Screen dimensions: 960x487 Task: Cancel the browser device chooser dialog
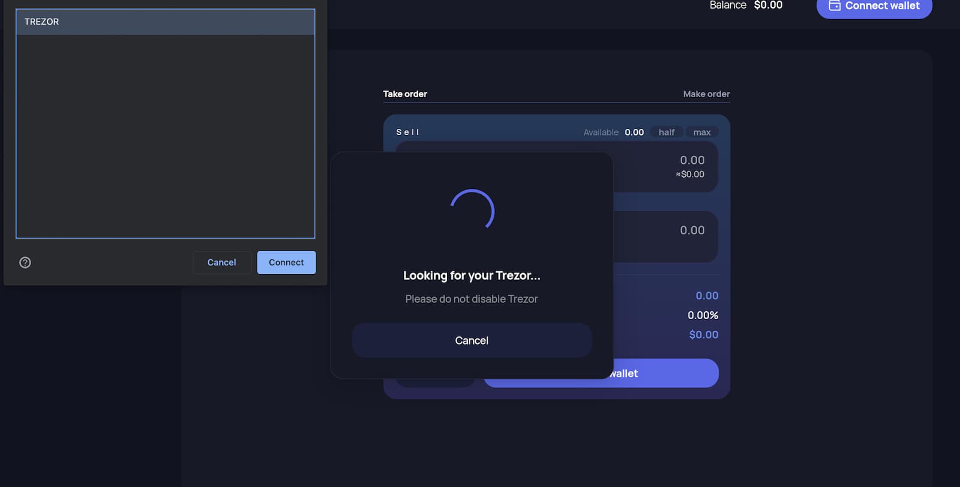pos(221,263)
